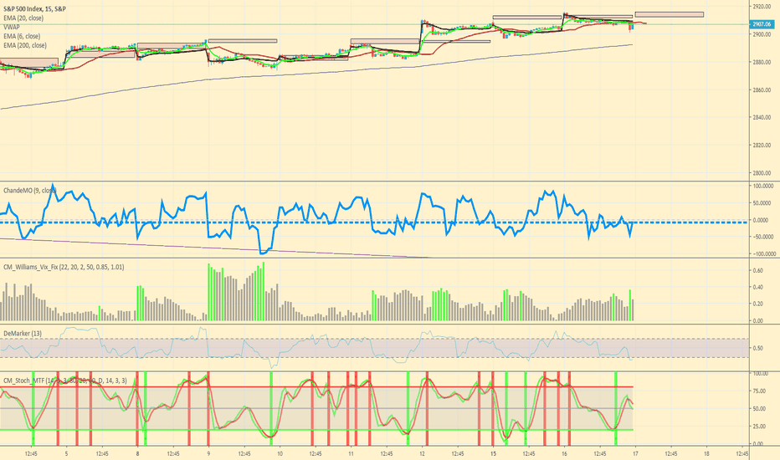Image resolution: width=780 pixels, height=460 pixels.
Task: Select the EMA (6, close) indicator legend
Action: (x=22, y=36)
